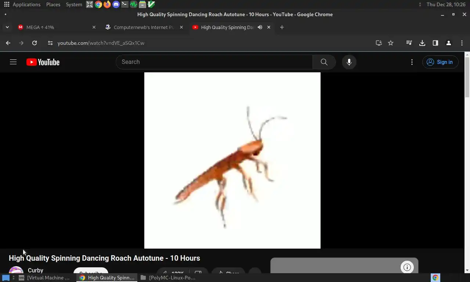Click the top panel drag handle before clock
The height and width of the screenshot is (282, 470).
click(420, 4)
